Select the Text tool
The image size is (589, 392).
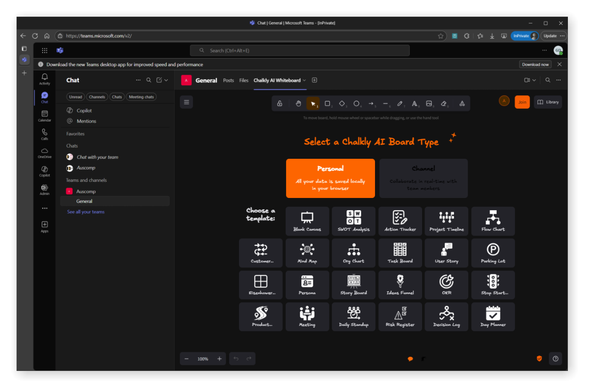pos(415,103)
